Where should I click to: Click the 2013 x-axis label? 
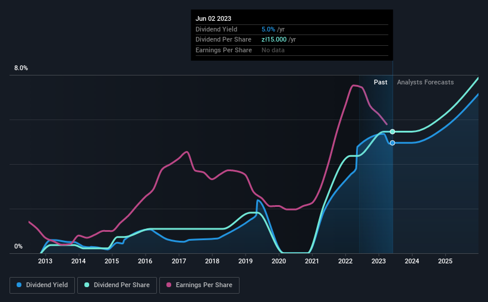pos(45,261)
